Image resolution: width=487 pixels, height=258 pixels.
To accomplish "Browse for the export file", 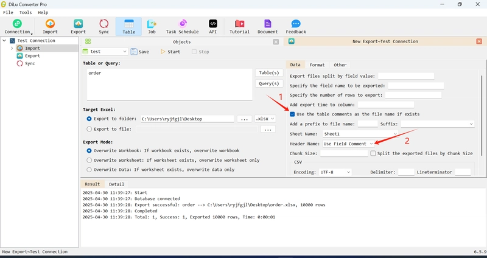I will pyautogui.click(x=268, y=129).
